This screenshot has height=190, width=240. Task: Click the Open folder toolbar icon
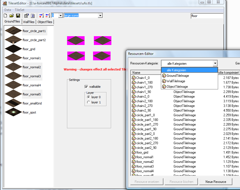pyautogui.click(x=12, y=16)
